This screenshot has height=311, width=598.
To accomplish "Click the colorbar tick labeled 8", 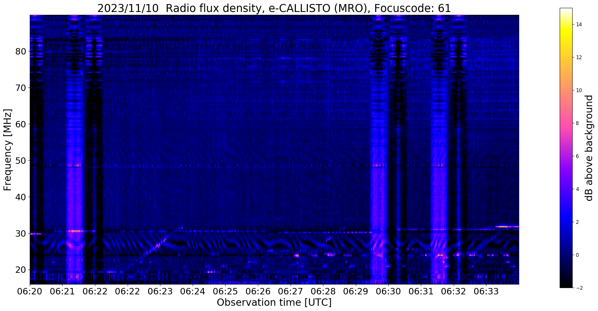I will (577, 123).
